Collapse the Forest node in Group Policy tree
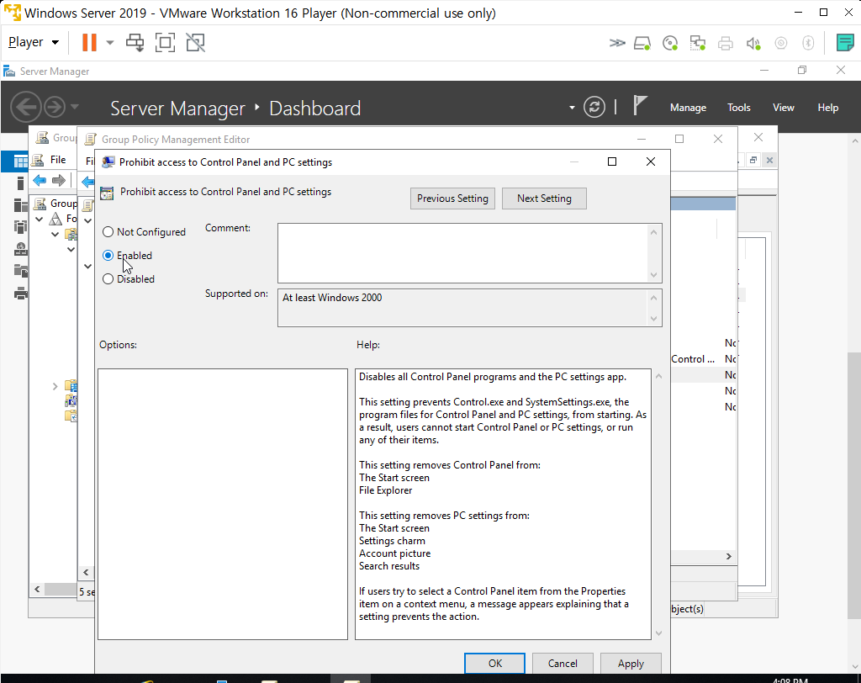 (x=40, y=219)
